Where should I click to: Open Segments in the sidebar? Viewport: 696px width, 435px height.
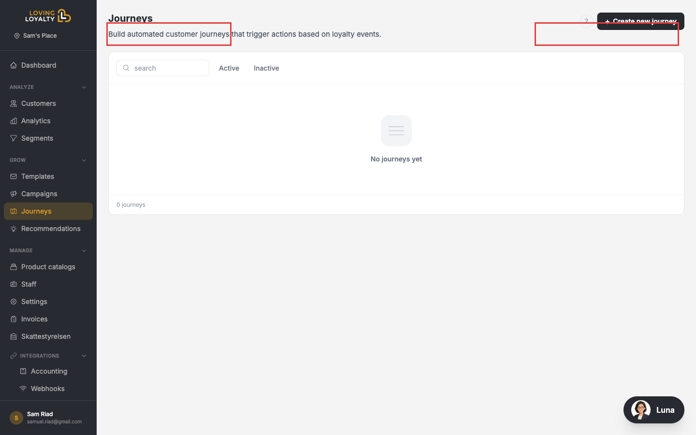coord(48,138)
